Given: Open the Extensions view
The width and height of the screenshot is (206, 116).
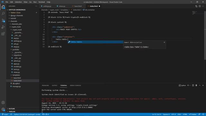Looking at the screenshot, I should [3, 34].
